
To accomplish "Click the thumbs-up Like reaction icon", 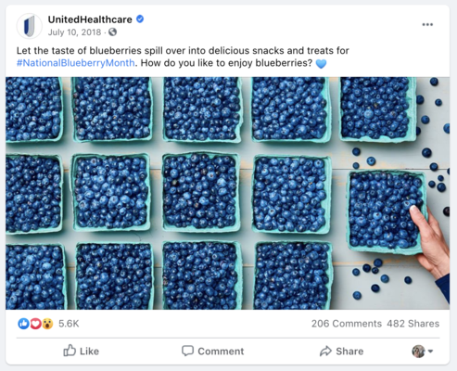I will click(23, 324).
